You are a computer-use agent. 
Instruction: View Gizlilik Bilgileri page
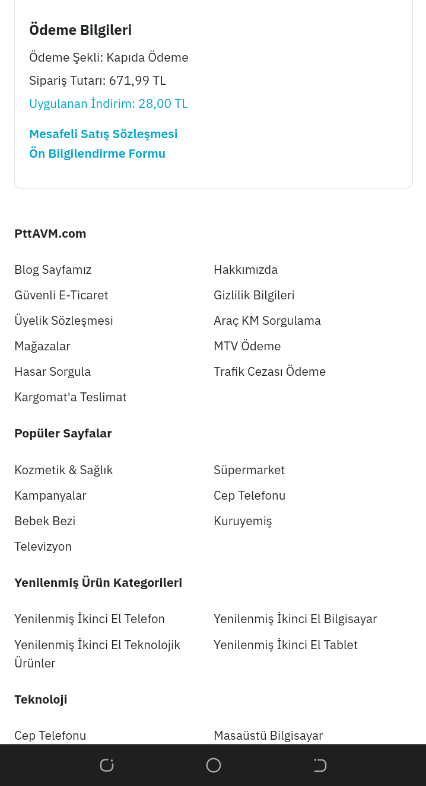coord(254,295)
